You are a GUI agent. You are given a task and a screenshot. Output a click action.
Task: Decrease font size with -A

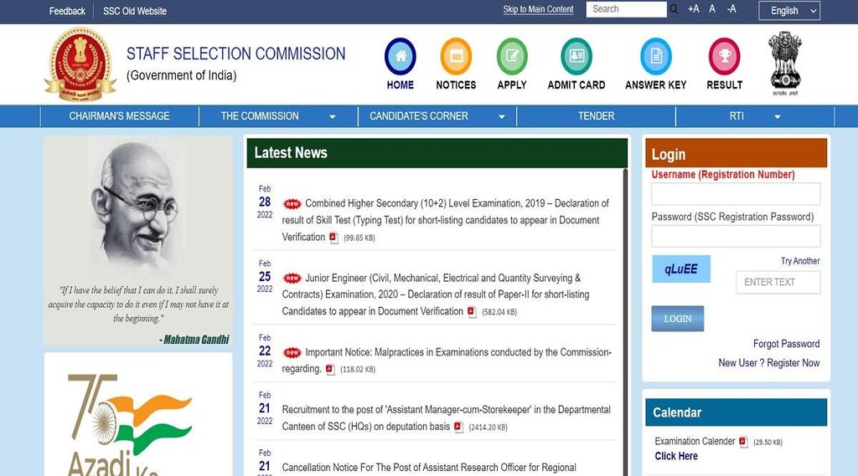(x=731, y=9)
